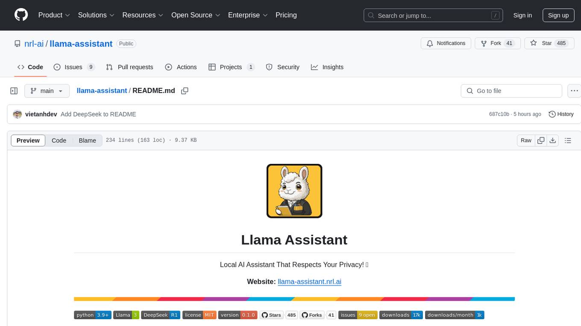Expand the file tree side panel
The image size is (581, 326).
(x=14, y=91)
